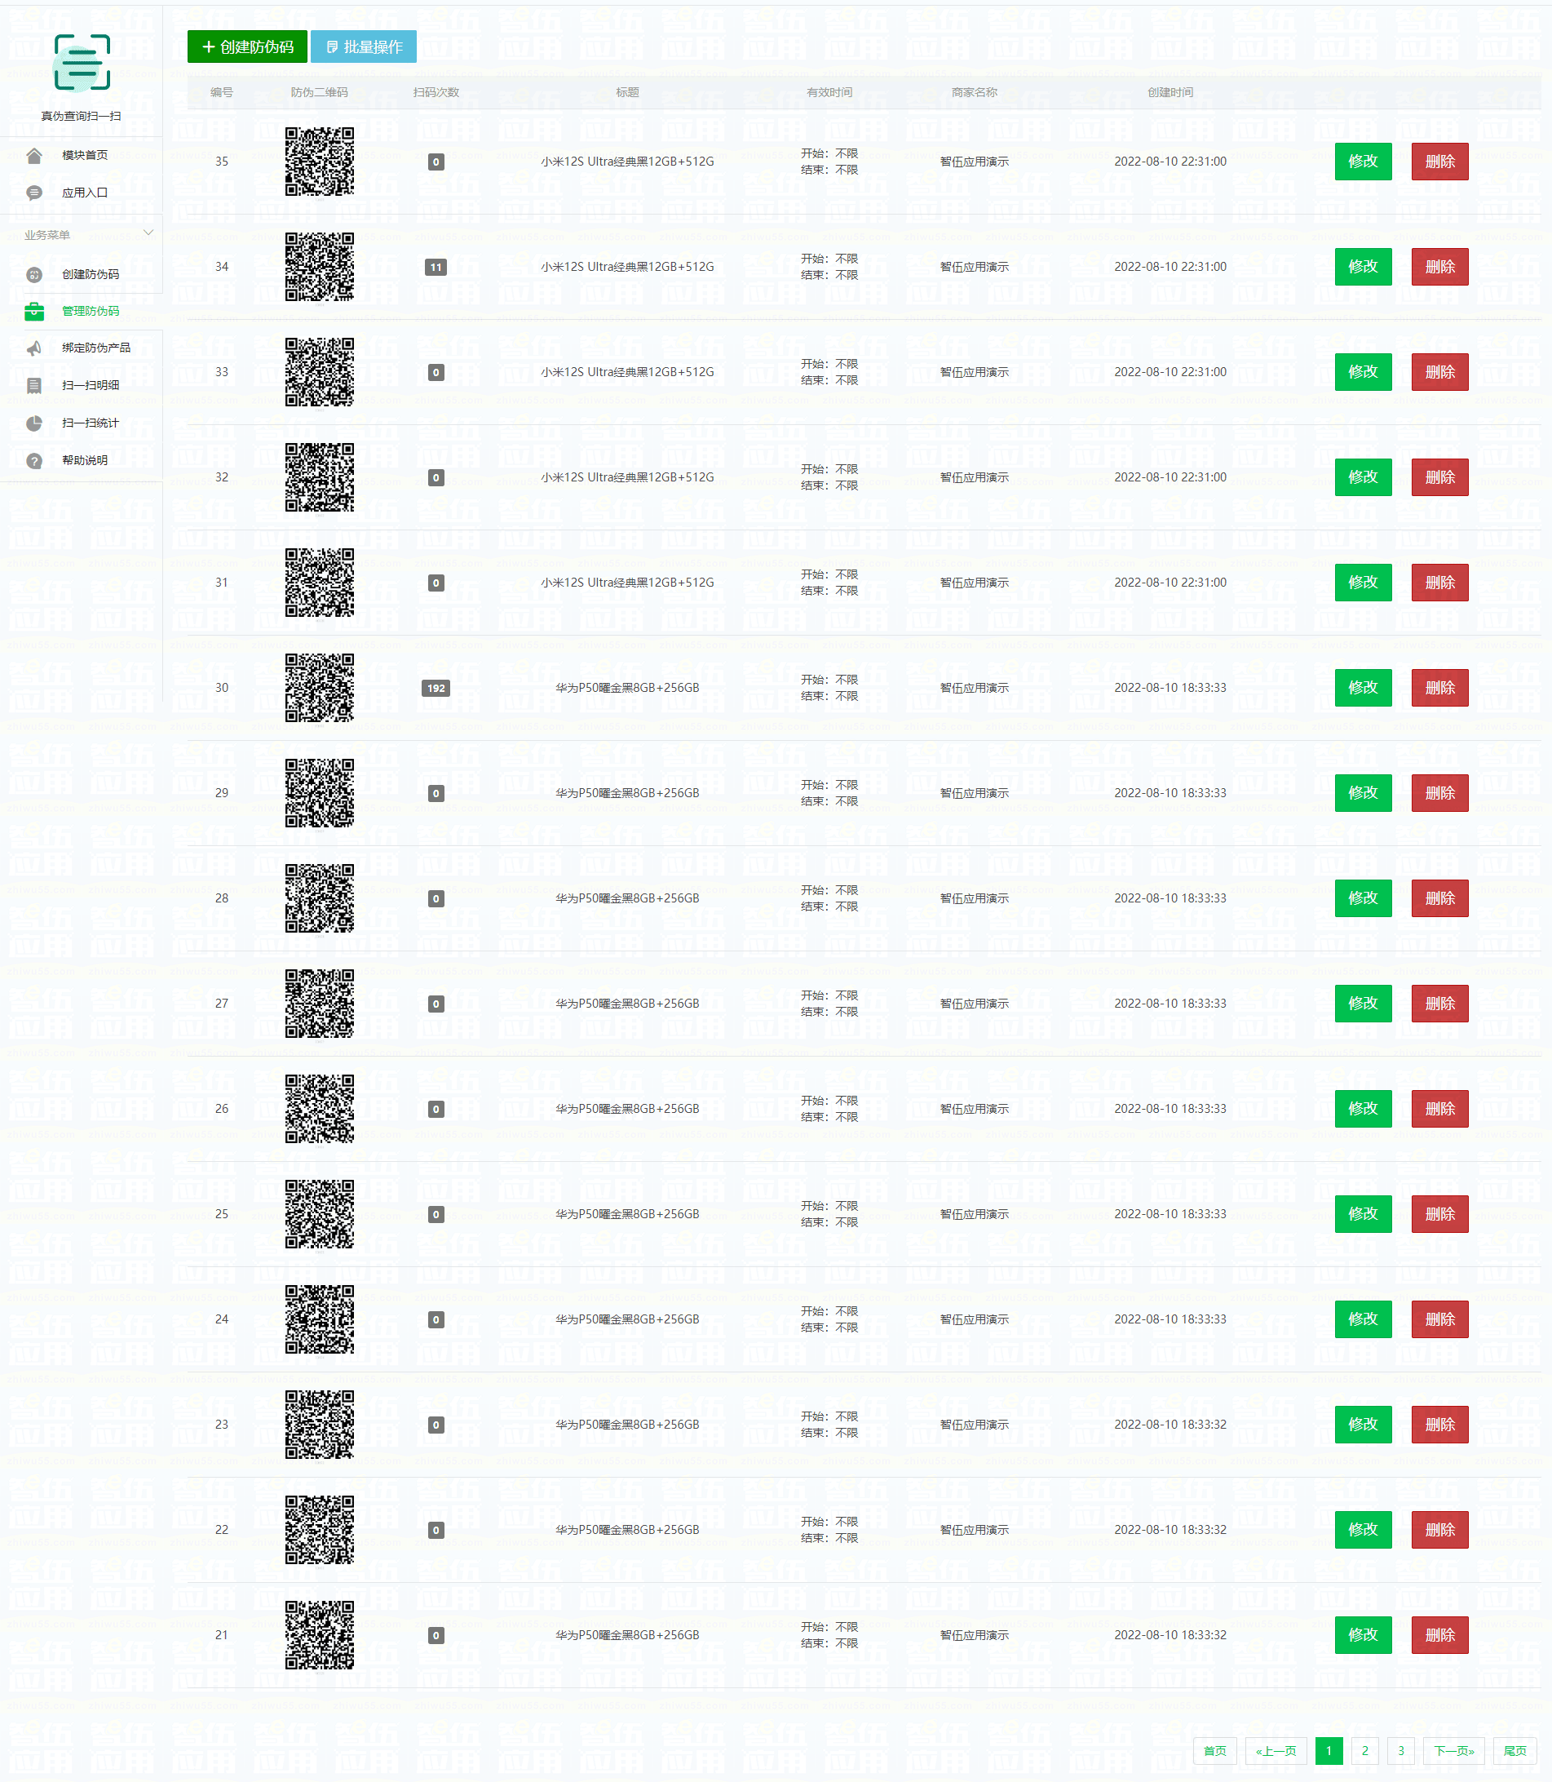Select page 1 in pagination

tap(1329, 1751)
